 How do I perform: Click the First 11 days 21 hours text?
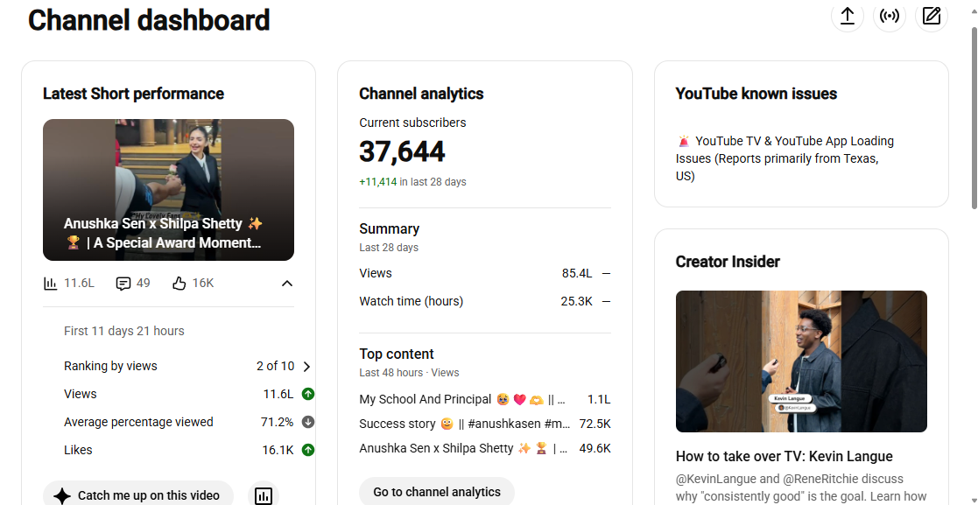pos(124,331)
